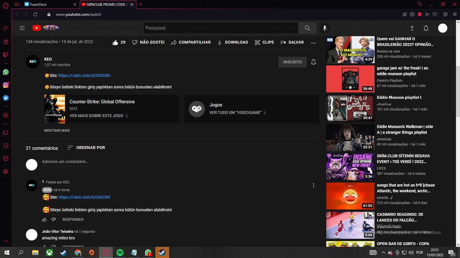Open GX Corner gamepad icon
Screen dimensions: 460x258
[x=16, y=4]
